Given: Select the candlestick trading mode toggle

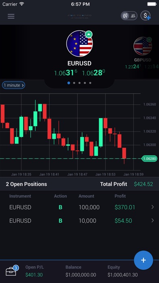Looking at the screenshot, I should (125, 16).
